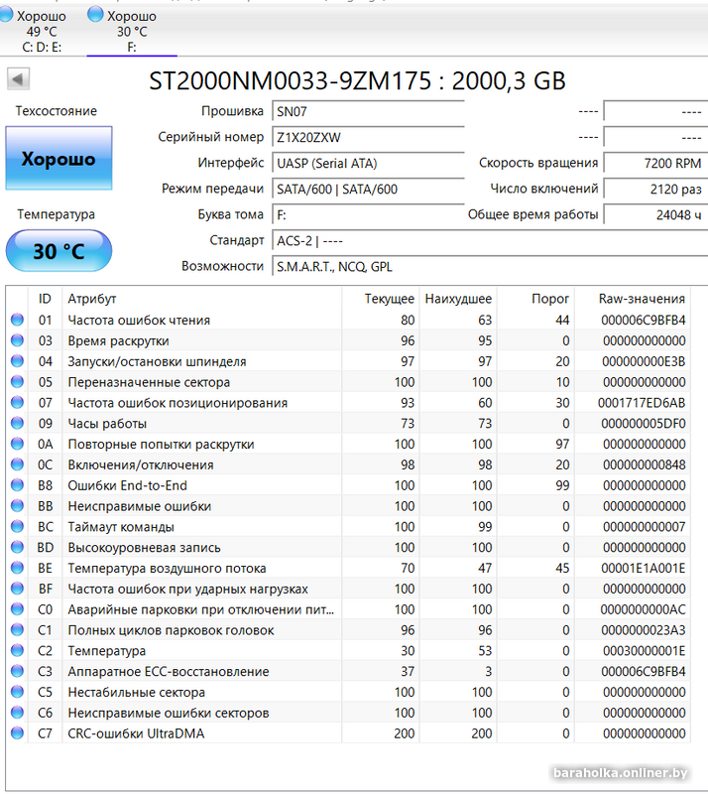Image resolution: width=708 pixels, height=794 pixels.
Task: Click status orb for Температура воздушного потока
Action: [17, 569]
